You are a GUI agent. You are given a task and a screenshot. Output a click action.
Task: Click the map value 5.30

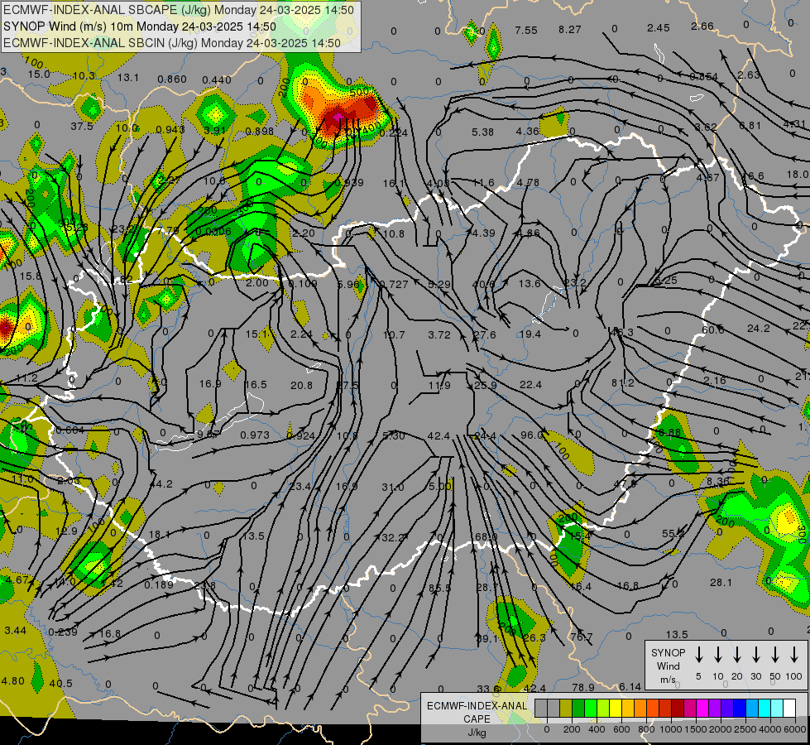pos(394,436)
